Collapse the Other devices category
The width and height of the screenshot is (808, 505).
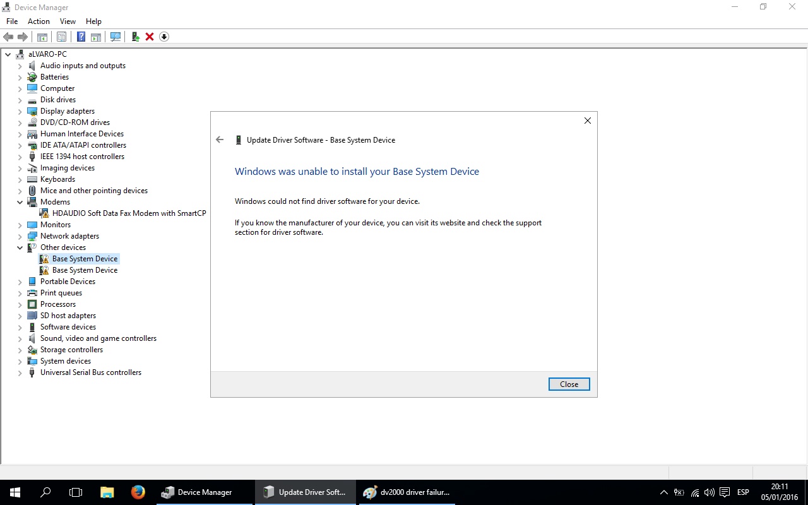tap(20, 247)
